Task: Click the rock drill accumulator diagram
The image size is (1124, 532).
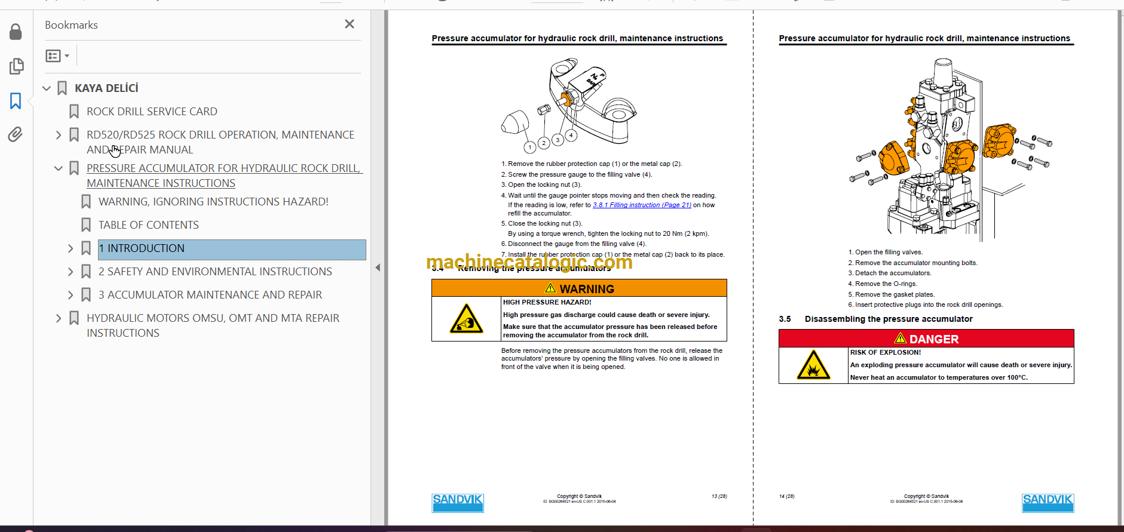Action: tap(950, 149)
